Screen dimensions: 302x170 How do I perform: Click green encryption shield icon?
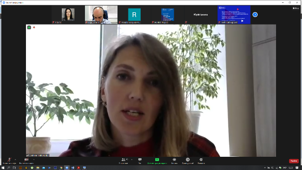tap(29, 27)
